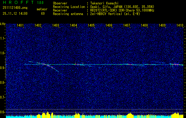
Task: Click the gray vertical range bar at left edge
Action: pos(6,68)
